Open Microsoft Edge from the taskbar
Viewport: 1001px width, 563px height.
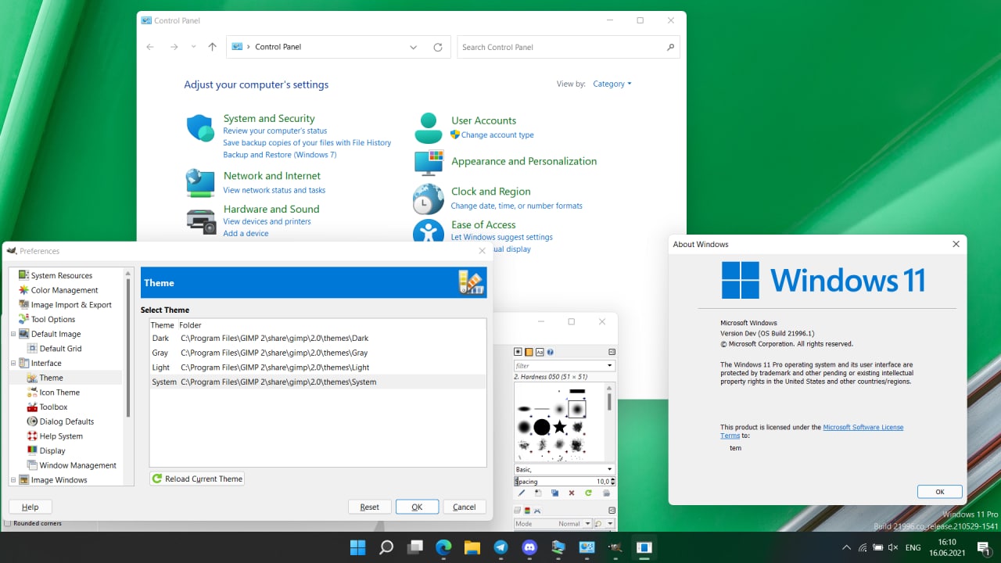click(x=443, y=547)
